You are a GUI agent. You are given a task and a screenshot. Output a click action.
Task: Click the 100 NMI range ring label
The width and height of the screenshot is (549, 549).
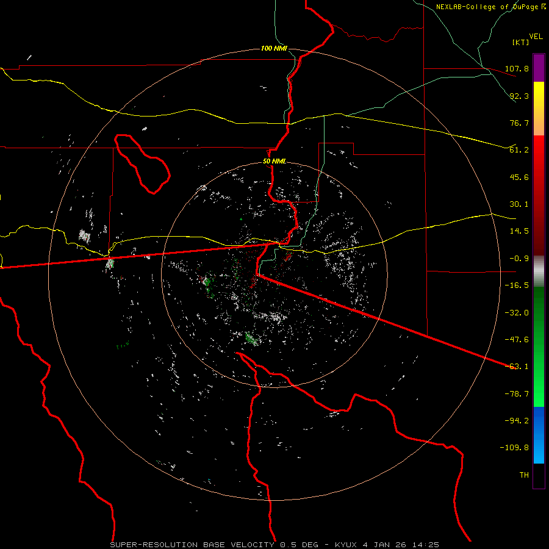click(274, 48)
